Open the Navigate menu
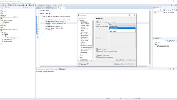The height and width of the screenshot is (100, 177). coord(13,3)
